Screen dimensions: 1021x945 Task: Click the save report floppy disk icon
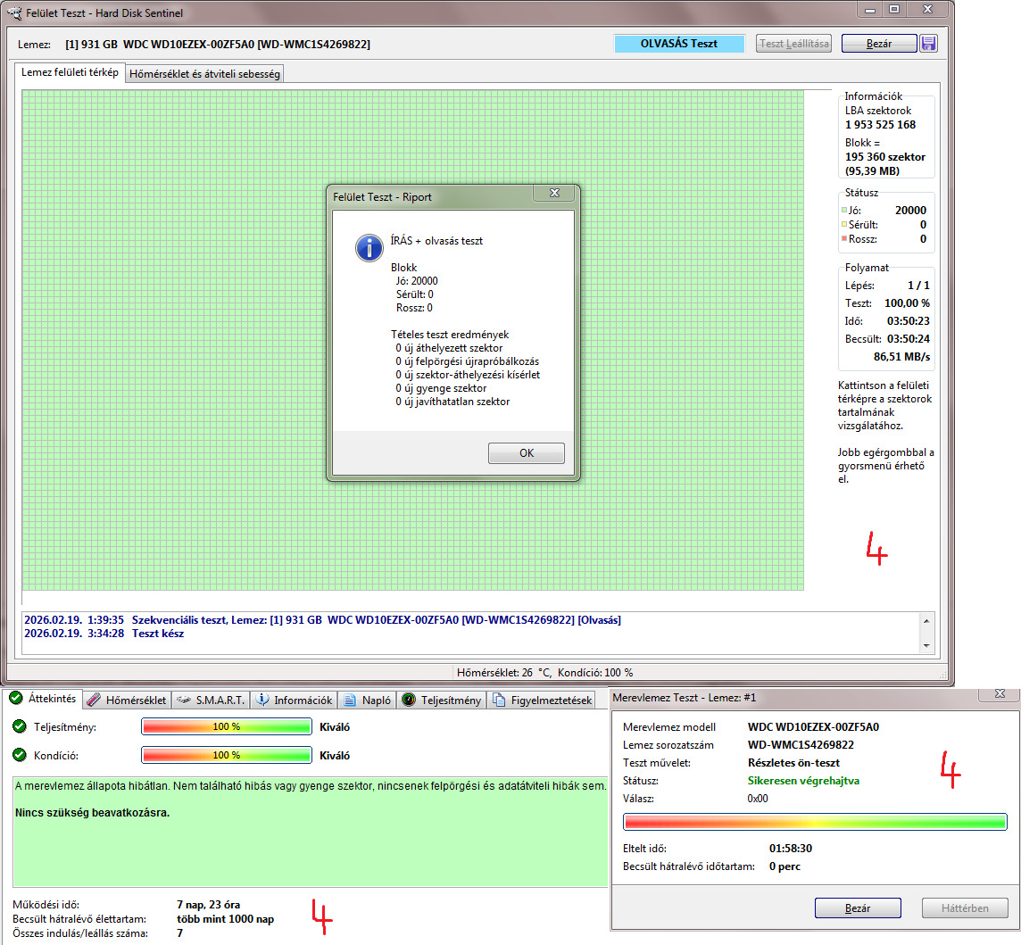coord(928,44)
